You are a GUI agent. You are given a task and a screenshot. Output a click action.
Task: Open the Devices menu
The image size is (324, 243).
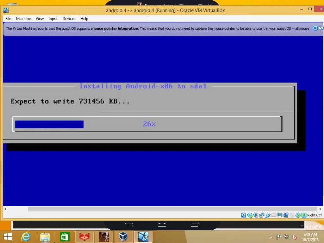click(69, 19)
